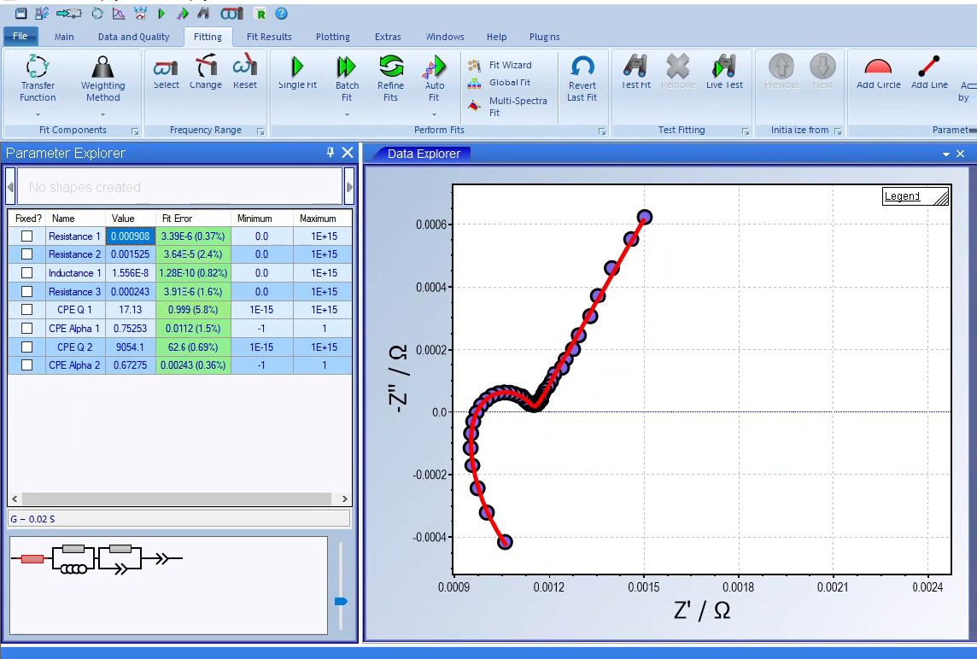The width and height of the screenshot is (977, 659).
Task: Open Transfer Function tool
Action: (38, 79)
